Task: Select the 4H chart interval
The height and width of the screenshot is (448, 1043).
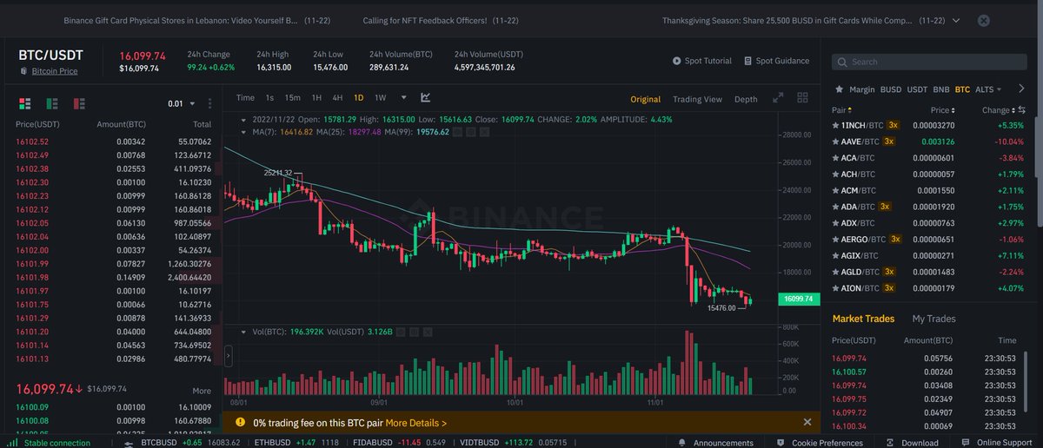Action: (x=337, y=98)
